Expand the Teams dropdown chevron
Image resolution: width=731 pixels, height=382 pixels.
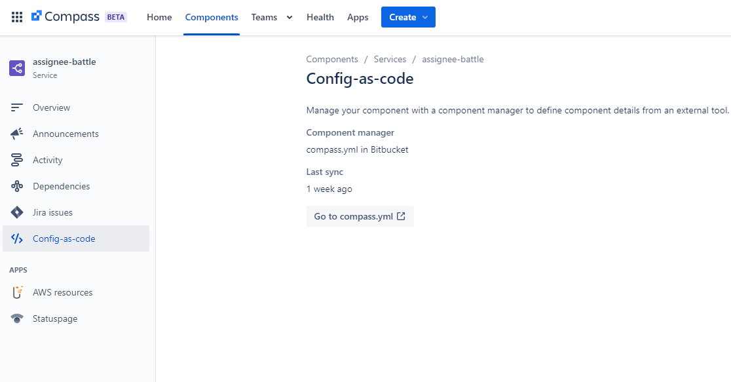tap(290, 17)
